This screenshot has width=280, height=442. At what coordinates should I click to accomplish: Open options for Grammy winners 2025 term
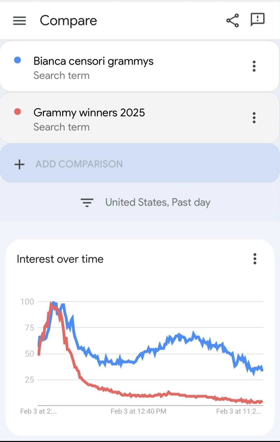pyautogui.click(x=254, y=118)
